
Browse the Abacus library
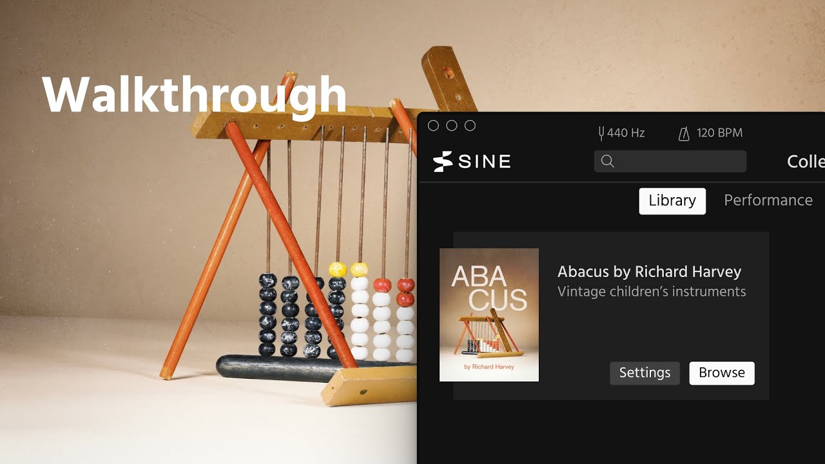[722, 373]
